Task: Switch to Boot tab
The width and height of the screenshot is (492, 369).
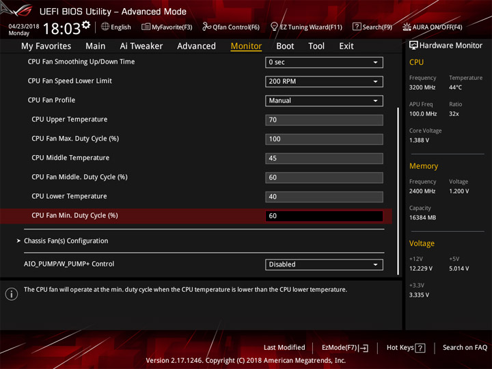Action: pyautogui.click(x=285, y=46)
